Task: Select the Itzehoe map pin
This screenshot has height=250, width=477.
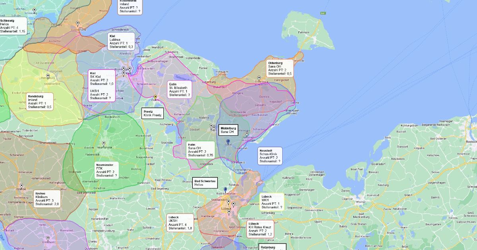Action: tap(21, 186)
